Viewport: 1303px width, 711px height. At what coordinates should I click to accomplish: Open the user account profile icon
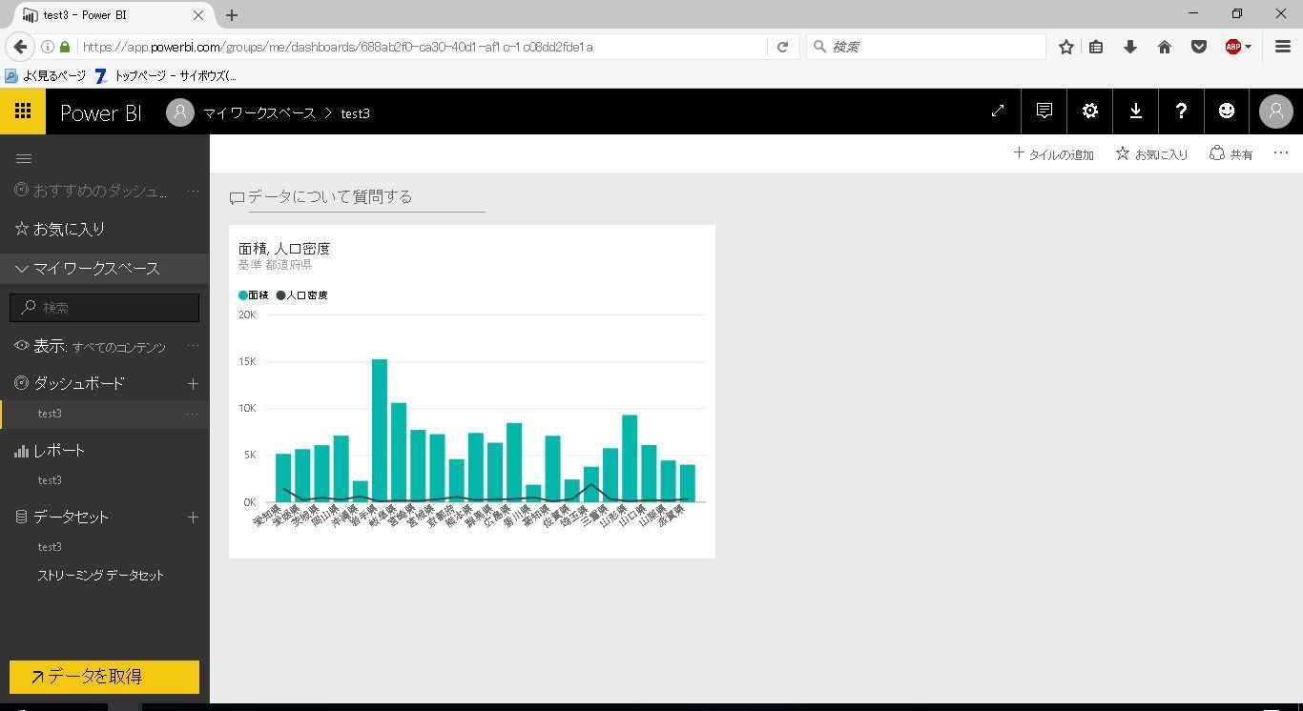pyautogui.click(x=1275, y=112)
